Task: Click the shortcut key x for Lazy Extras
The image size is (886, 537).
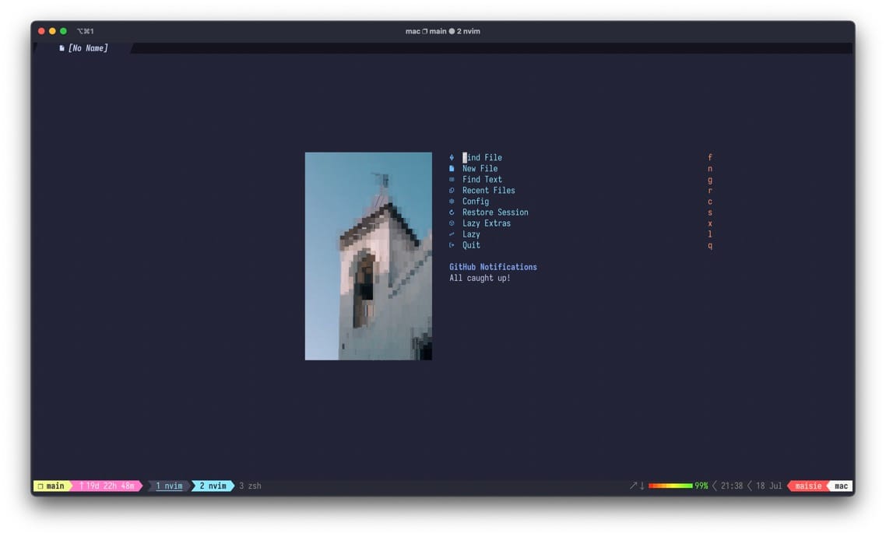Action: coord(710,223)
